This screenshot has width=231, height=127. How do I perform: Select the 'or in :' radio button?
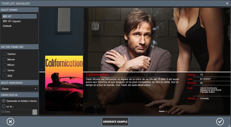click(4, 106)
